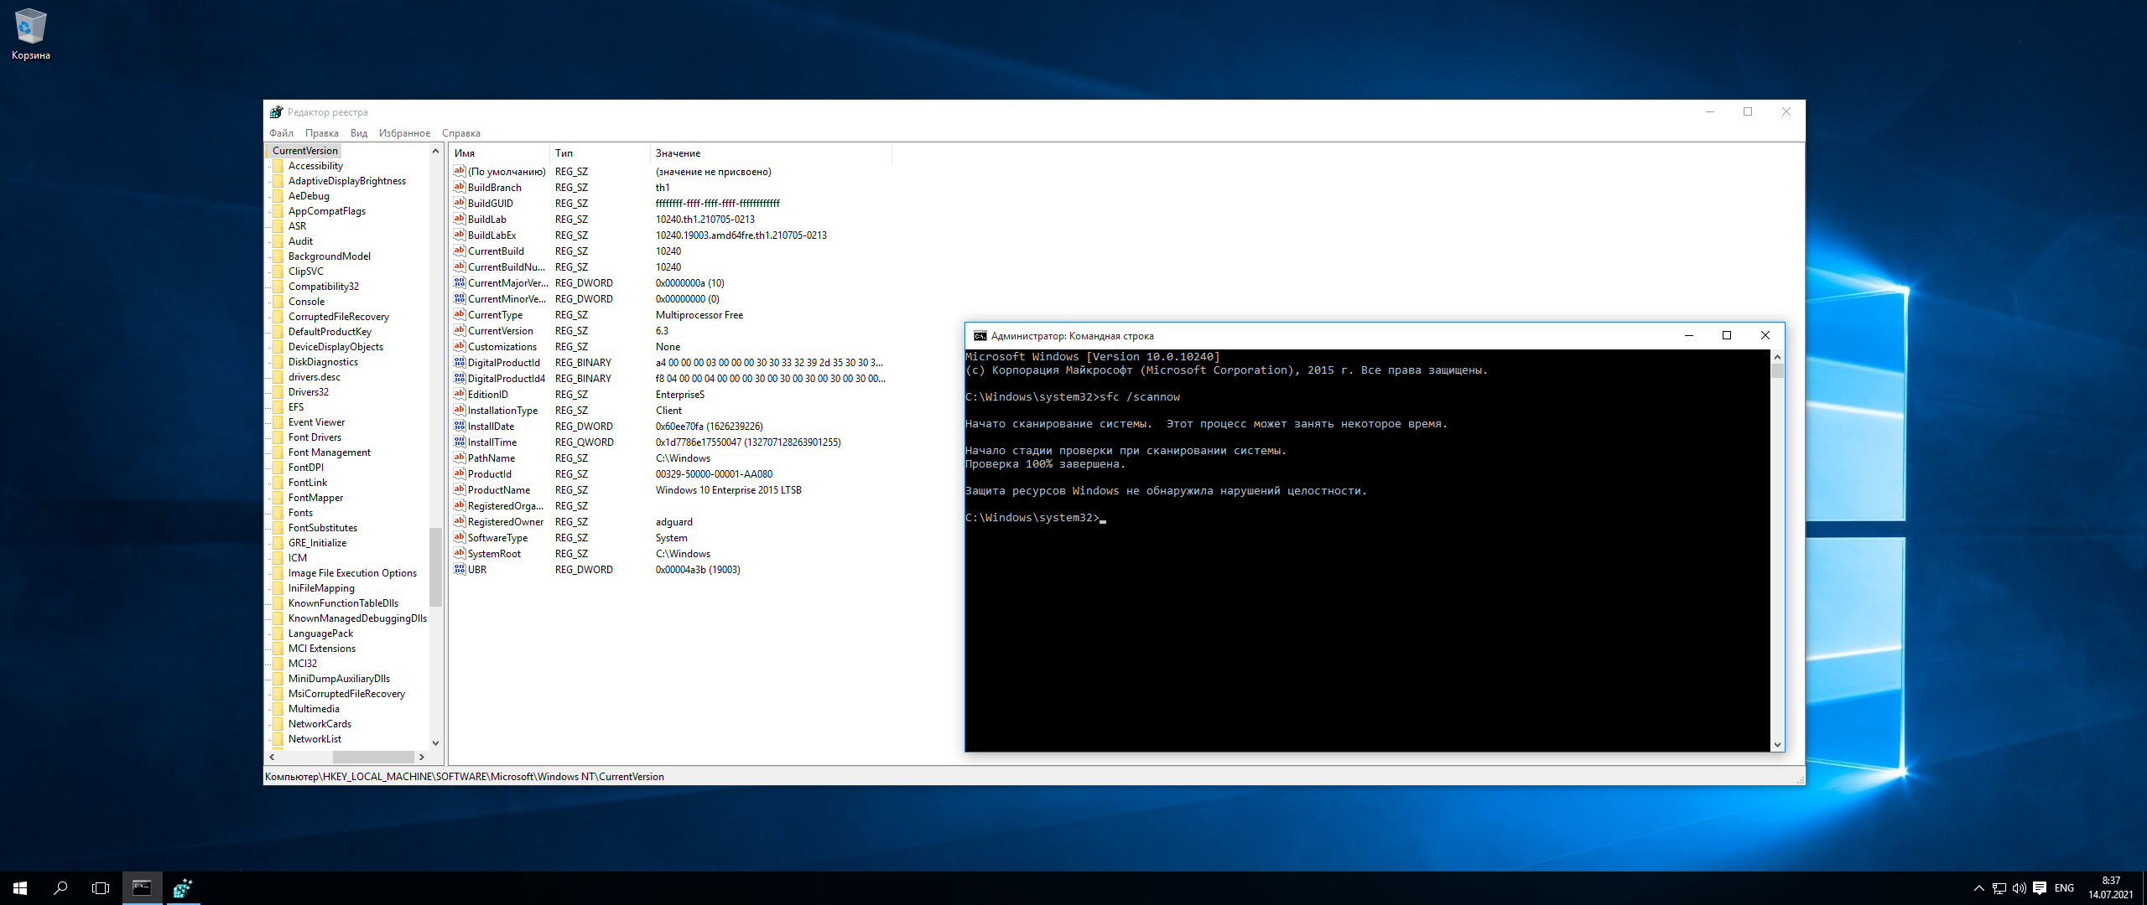Viewport: 2147px width, 905px height.
Task: Select the InstallTime QWORD icon
Action: [x=460, y=442]
